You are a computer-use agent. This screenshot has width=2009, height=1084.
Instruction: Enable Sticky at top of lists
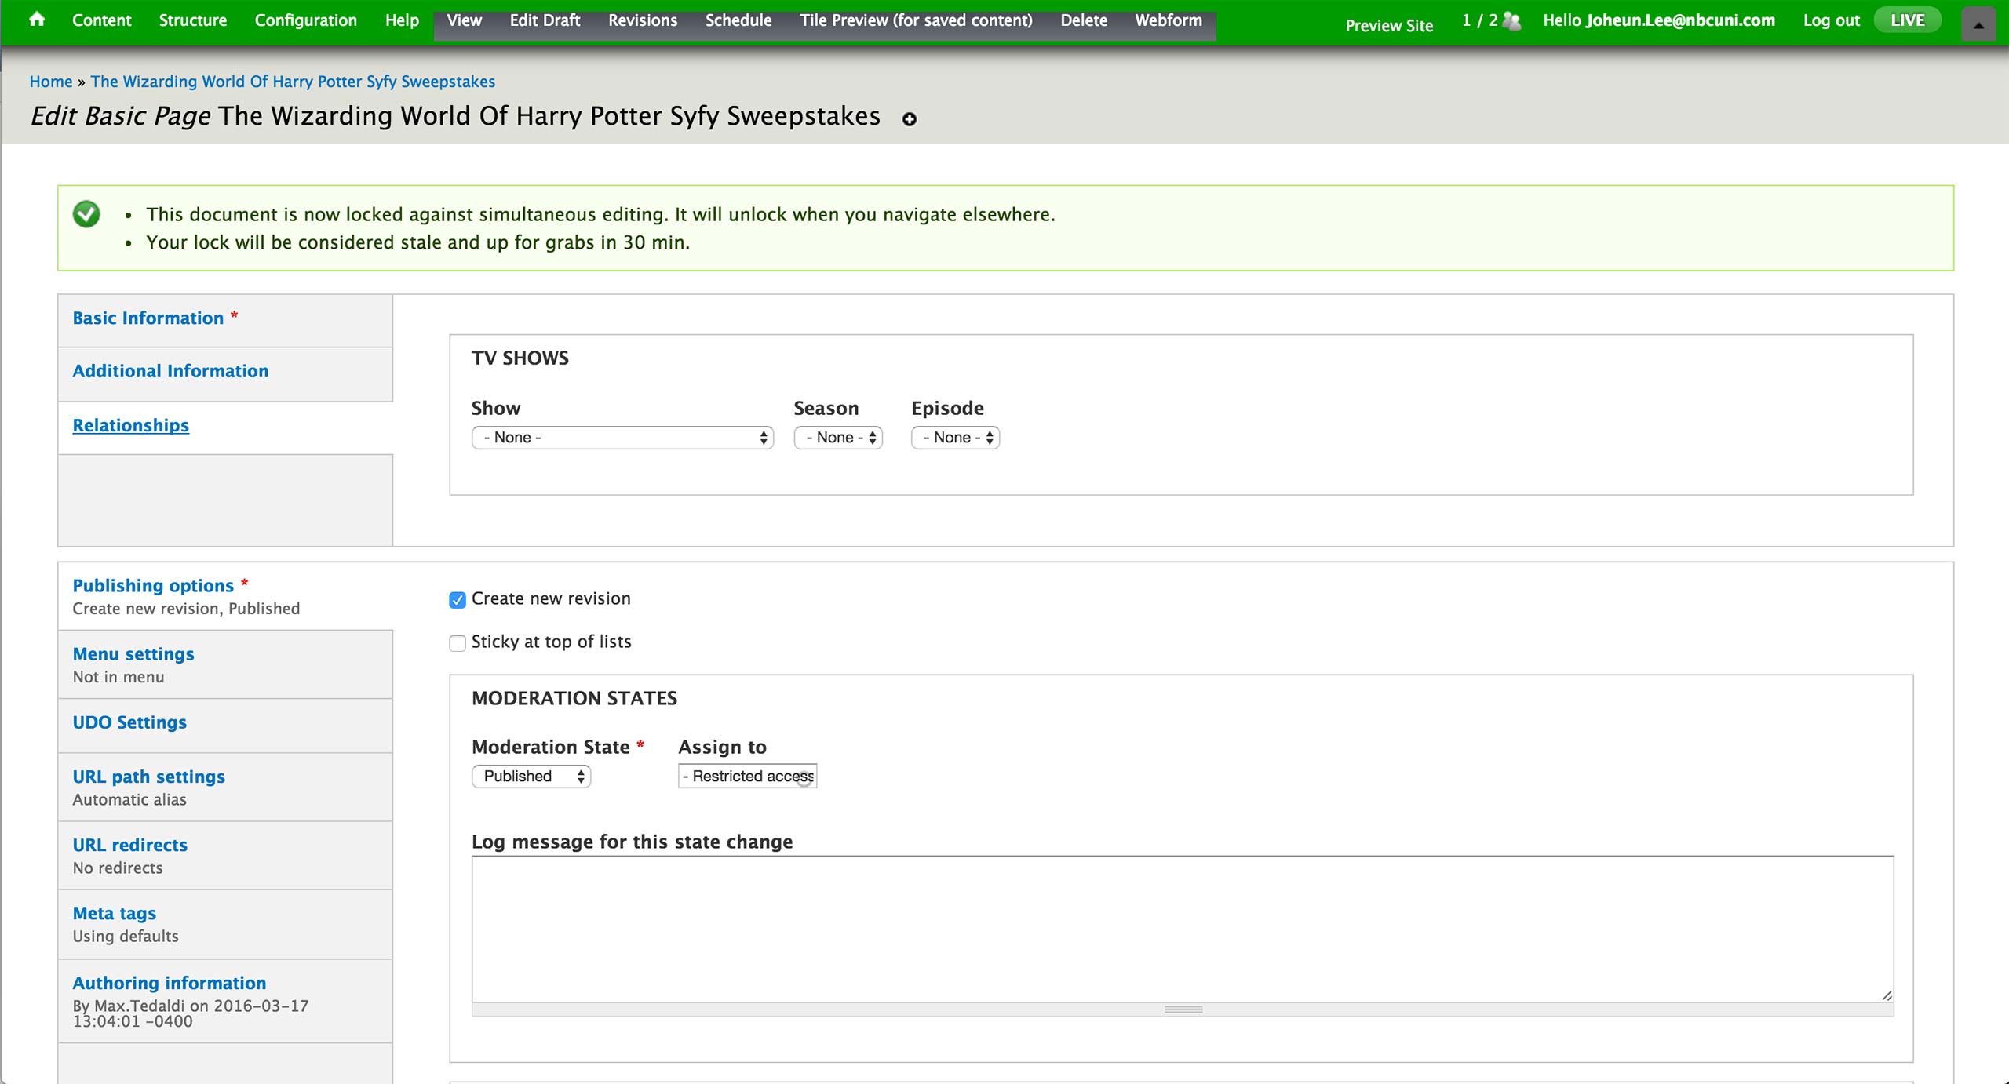click(x=458, y=643)
